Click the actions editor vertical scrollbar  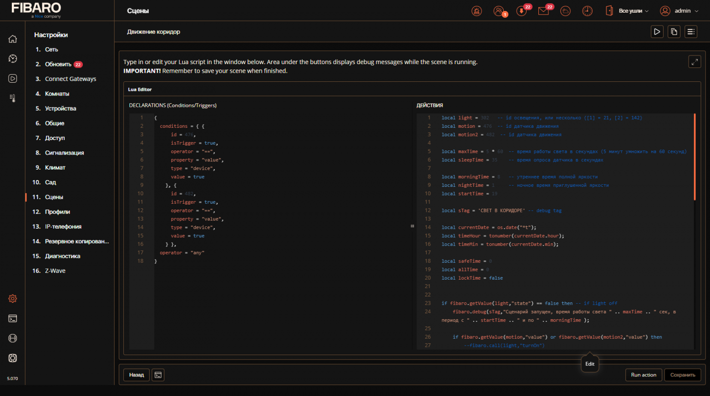tap(695, 157)
